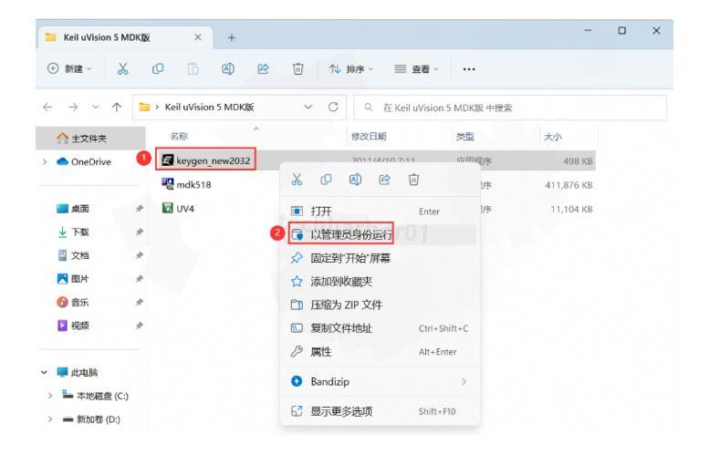Click the cut icon in the top toolbar

click(x=122, y=69)
